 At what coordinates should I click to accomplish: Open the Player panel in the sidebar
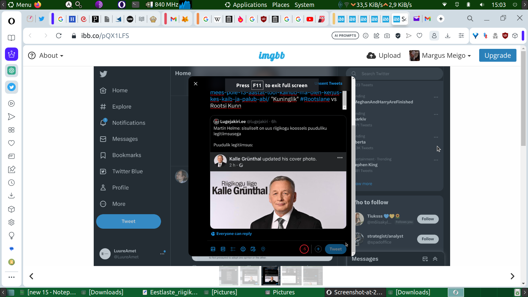click(12, 104)
